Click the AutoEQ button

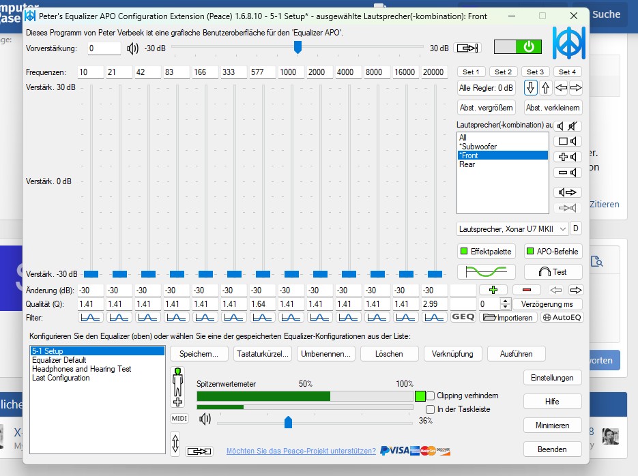562,318
